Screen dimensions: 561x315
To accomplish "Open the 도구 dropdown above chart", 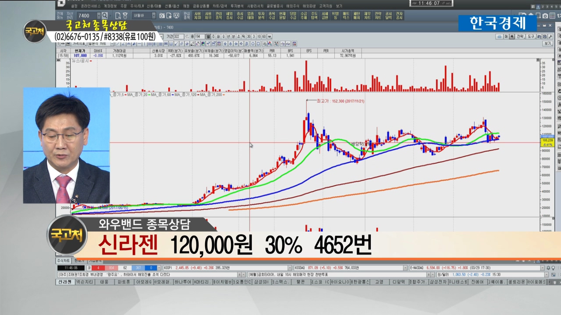I will tap(531, 37).
